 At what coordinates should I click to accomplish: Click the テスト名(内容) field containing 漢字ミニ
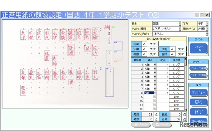tap(180, 33)
